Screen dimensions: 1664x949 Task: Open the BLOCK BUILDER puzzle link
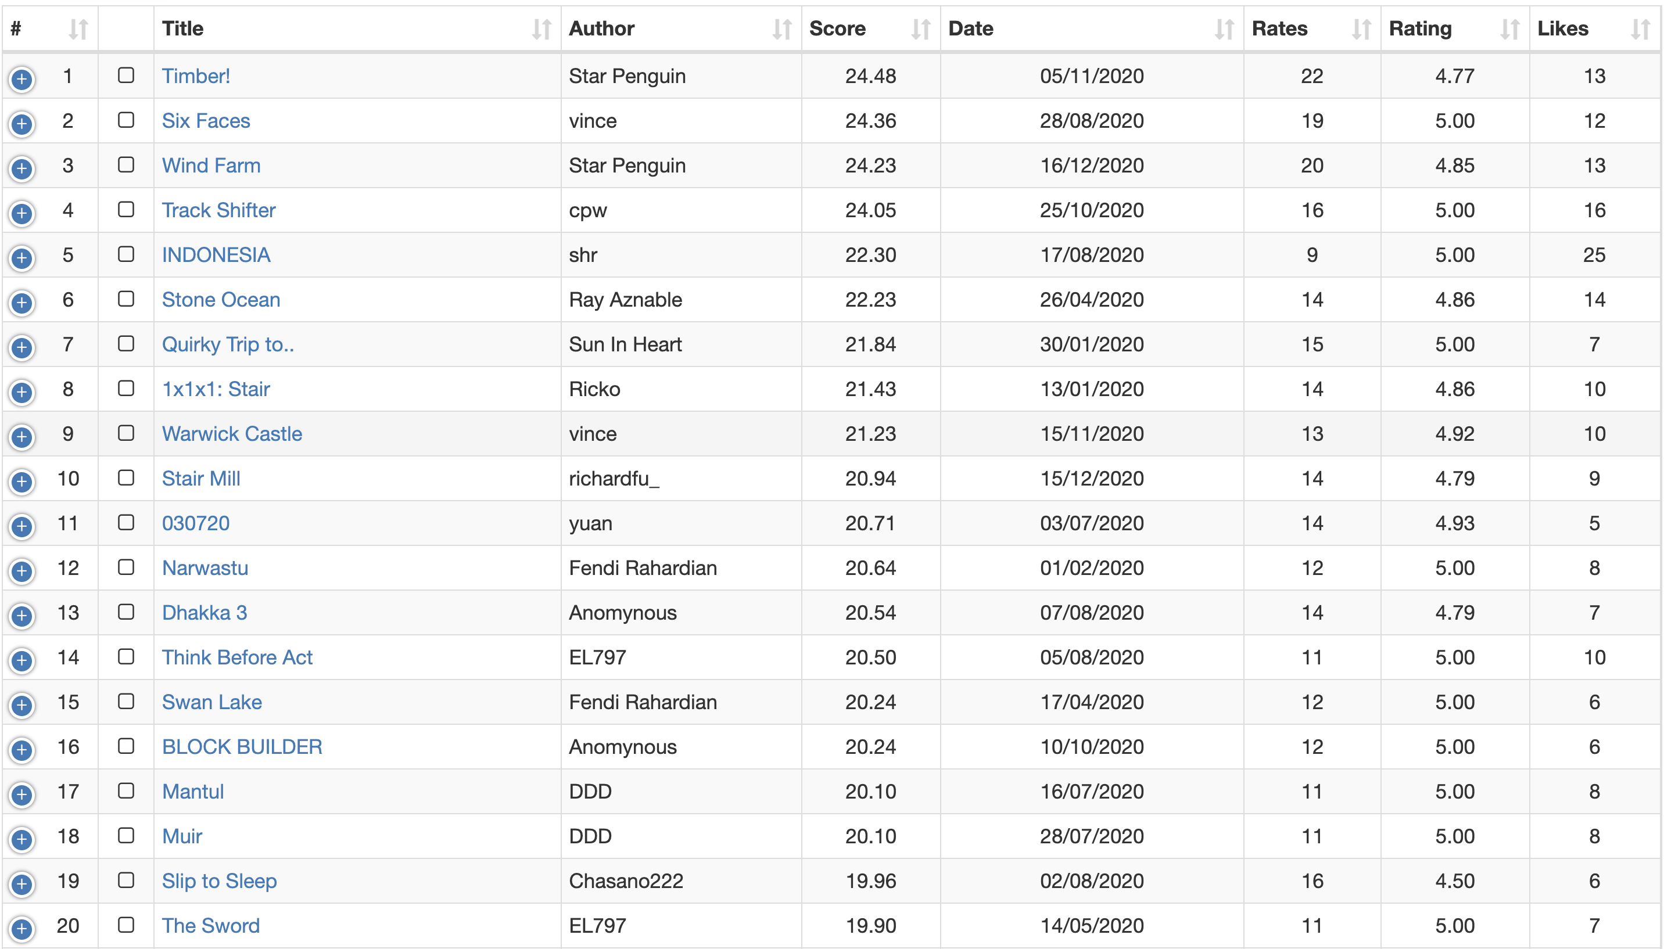(x=242, y=747)
